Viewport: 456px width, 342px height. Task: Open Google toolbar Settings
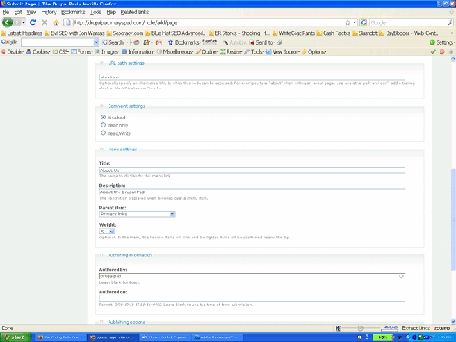click(441, 42)
